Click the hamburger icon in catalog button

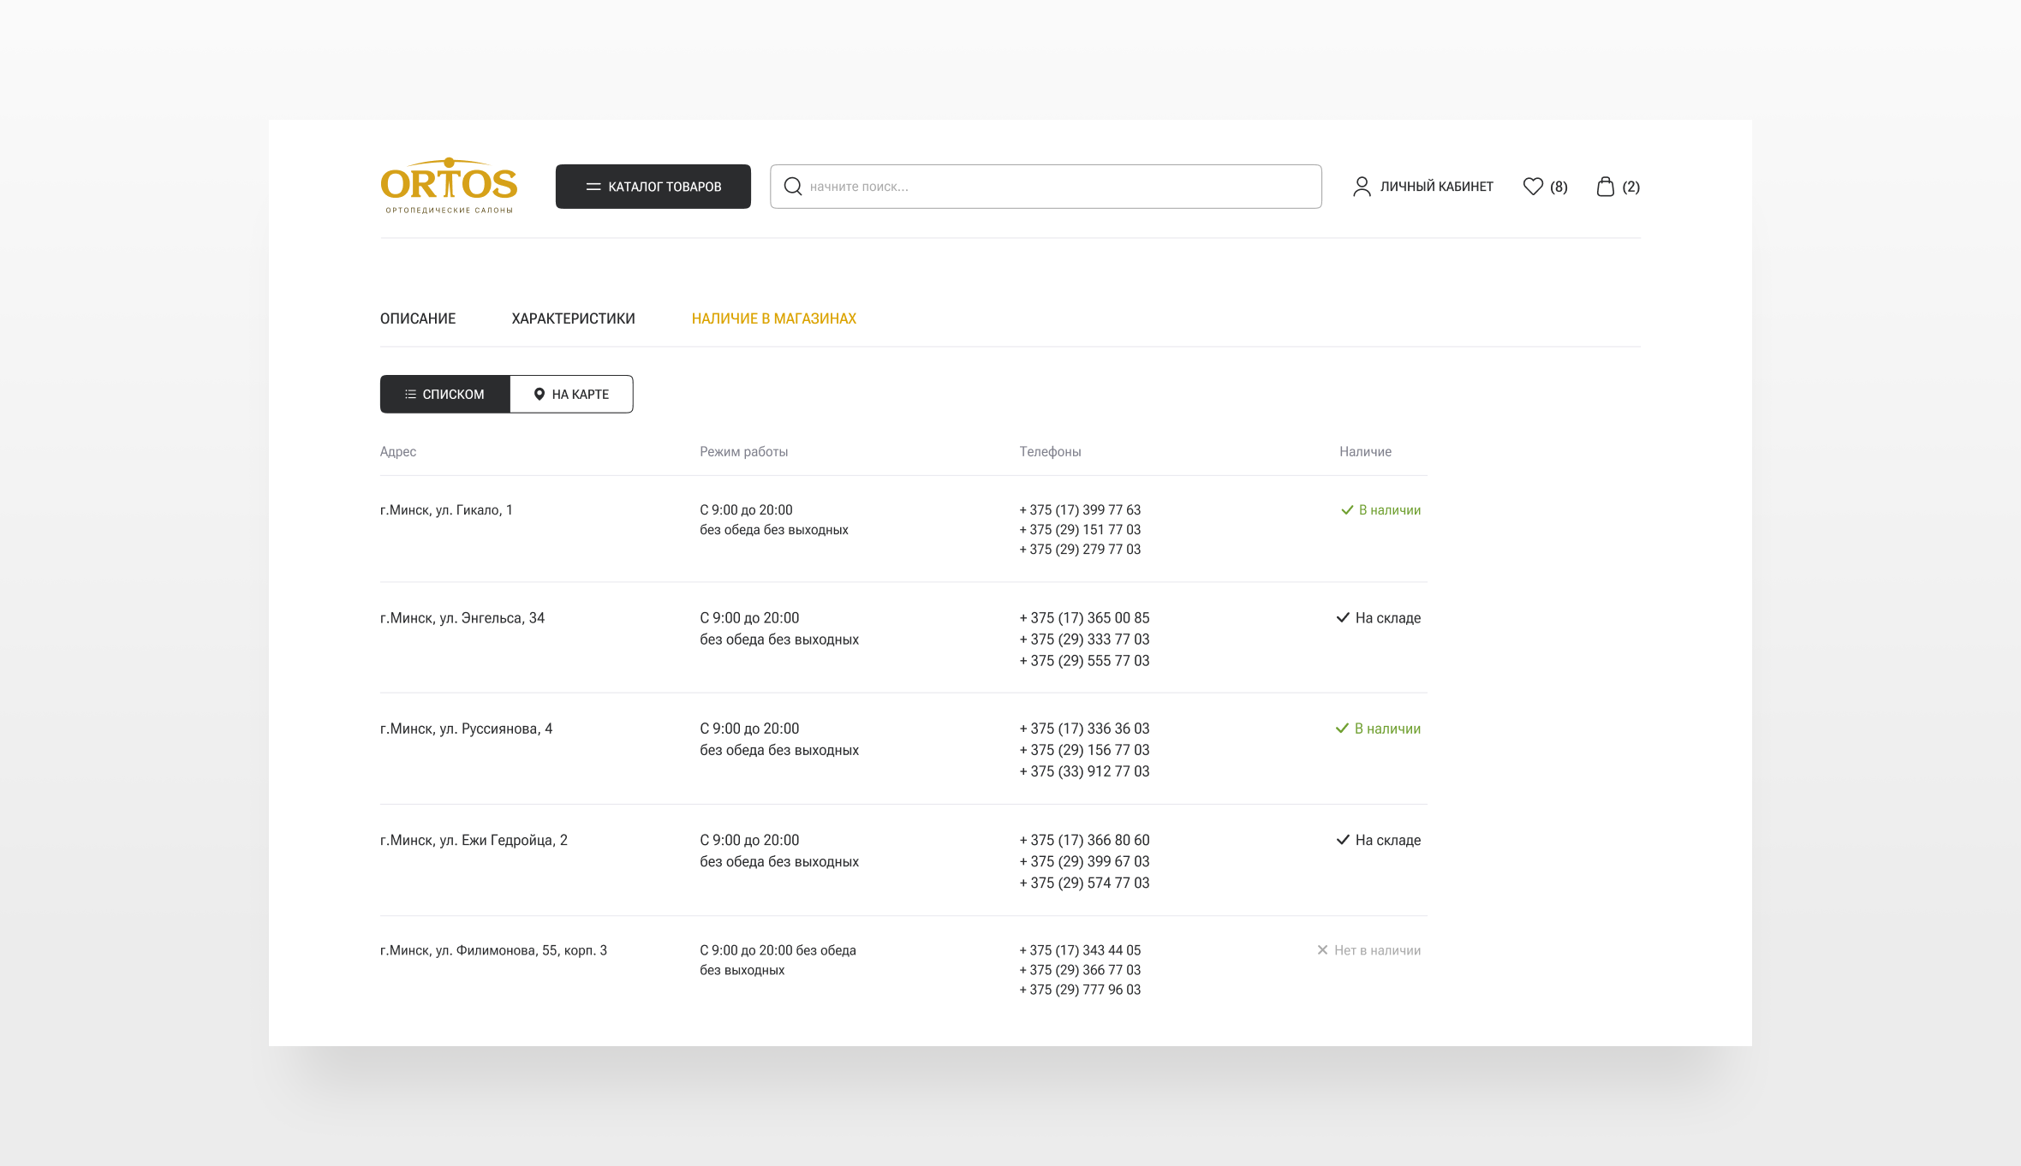coord(593,187)
